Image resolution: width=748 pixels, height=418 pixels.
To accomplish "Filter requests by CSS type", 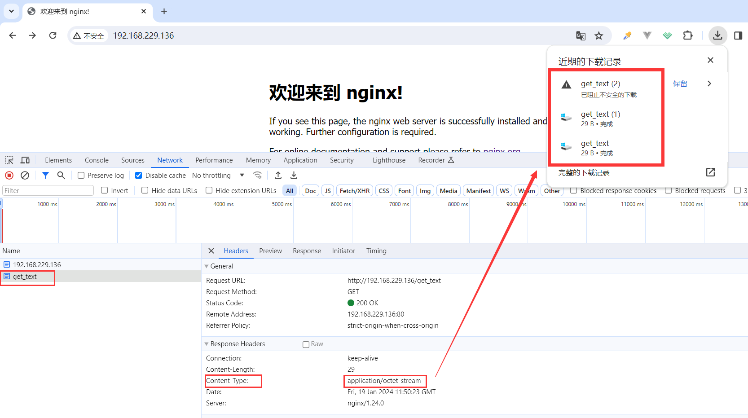I will coord(384,191).
